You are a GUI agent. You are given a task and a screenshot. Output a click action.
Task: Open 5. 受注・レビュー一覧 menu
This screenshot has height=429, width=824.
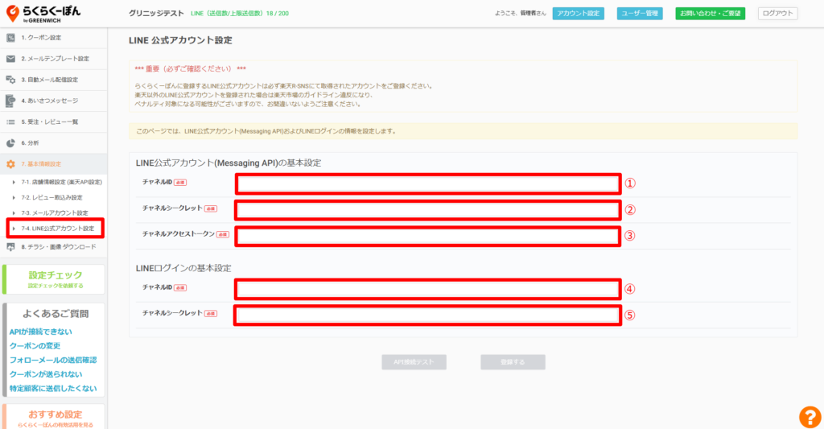(54, 122)
